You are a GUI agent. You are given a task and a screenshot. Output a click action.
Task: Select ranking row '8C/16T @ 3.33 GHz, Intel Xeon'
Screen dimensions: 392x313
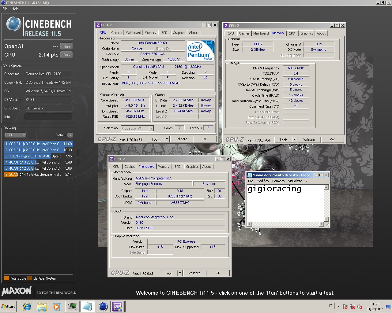point(39,144)
